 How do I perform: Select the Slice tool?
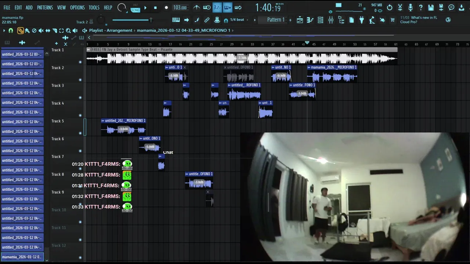[x=54, y=31]
